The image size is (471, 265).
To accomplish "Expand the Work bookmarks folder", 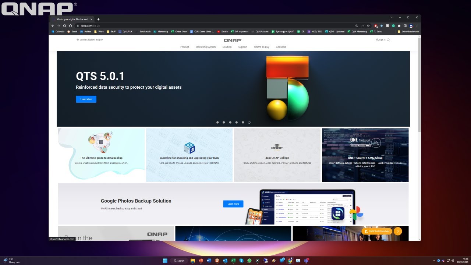I will [x=99, y=32].
